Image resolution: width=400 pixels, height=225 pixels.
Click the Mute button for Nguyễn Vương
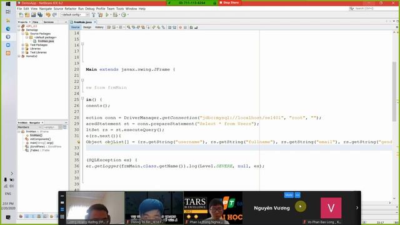pyautogui.click(x=289, y=195)
